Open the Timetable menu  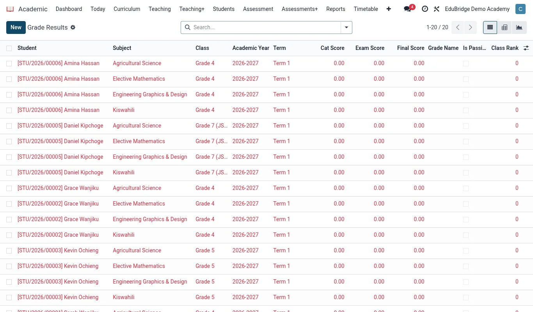tap(366, 9)
